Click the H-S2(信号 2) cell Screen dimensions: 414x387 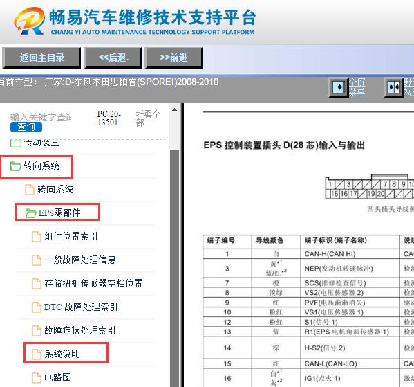point(350,348)
